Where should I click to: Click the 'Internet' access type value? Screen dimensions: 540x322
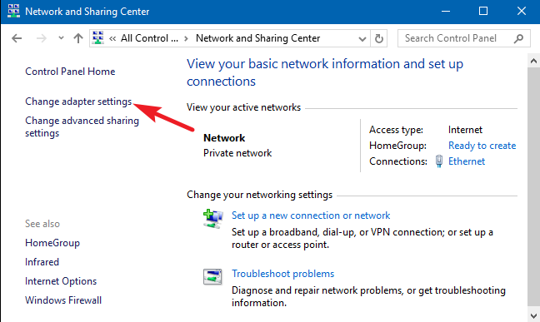(465, 130)
